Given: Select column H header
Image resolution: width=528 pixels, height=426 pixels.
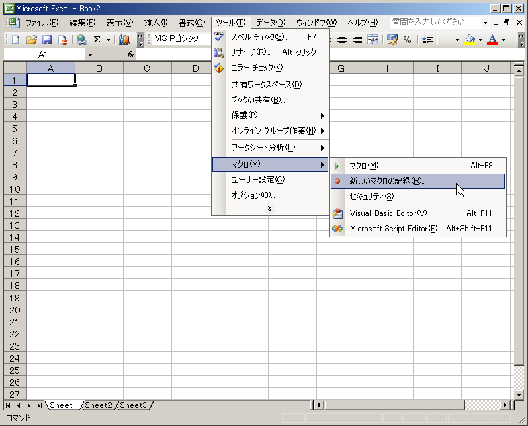Looking at the screenshot, I should [x=389, y=68].
